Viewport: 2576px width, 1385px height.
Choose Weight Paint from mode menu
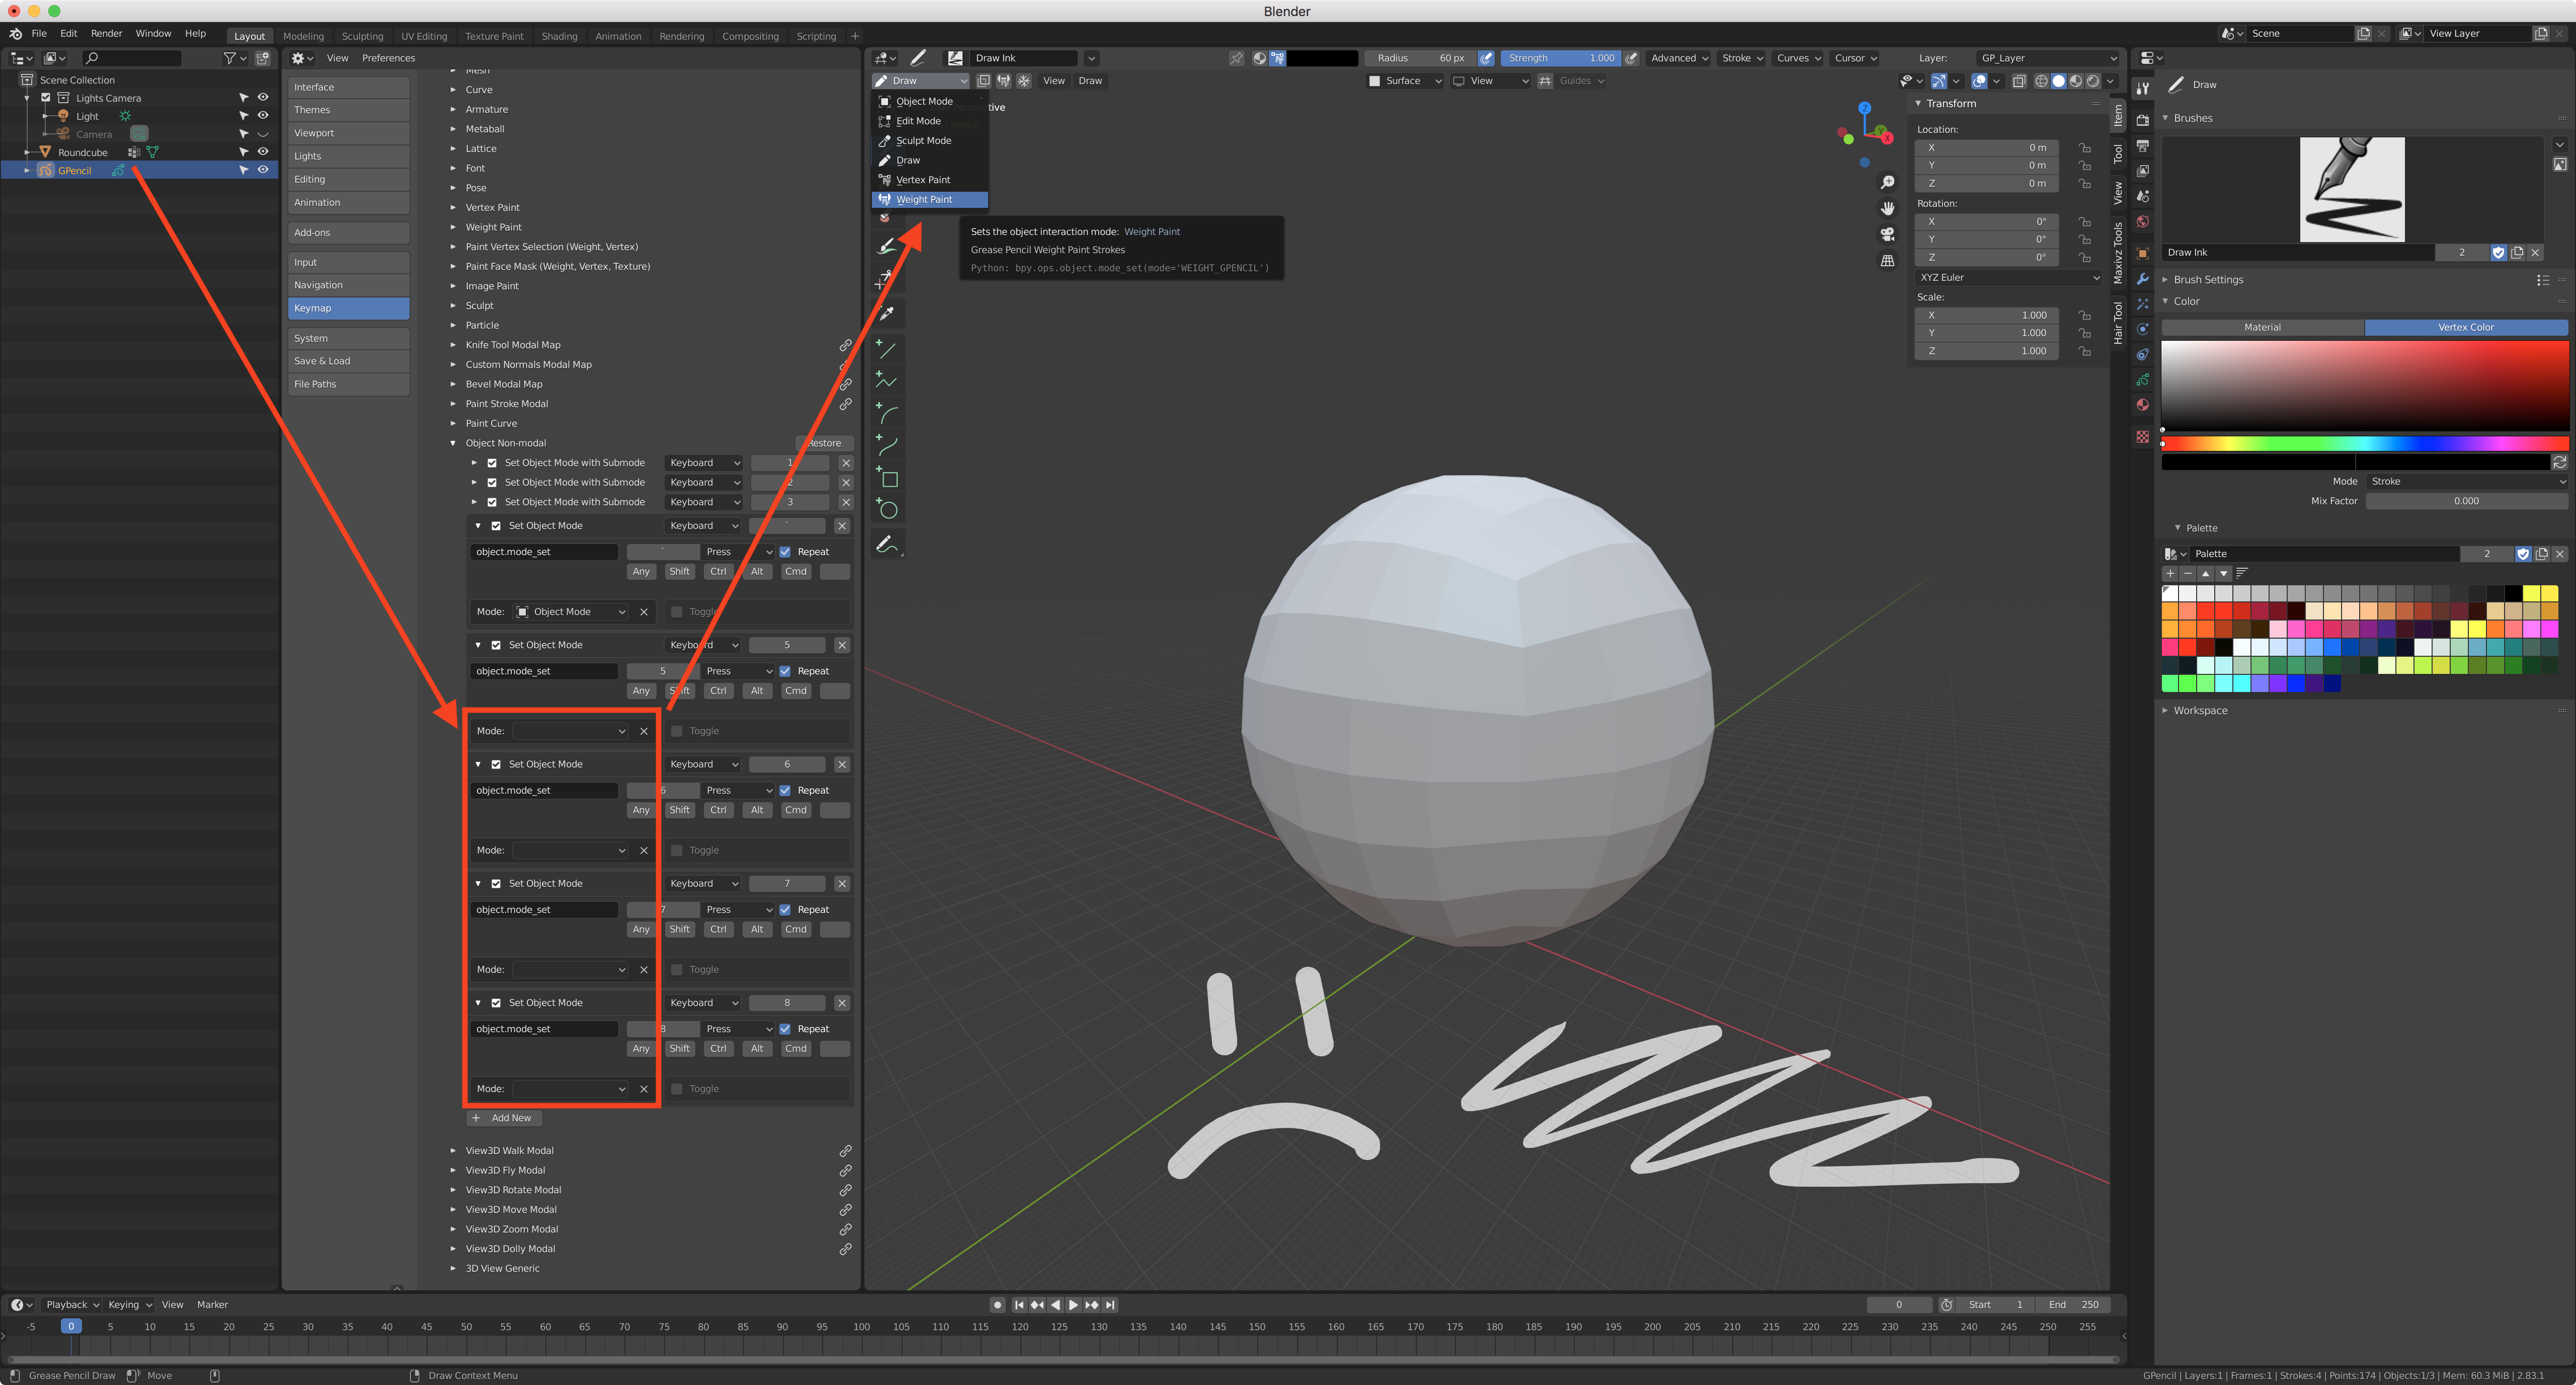point(929,199)
